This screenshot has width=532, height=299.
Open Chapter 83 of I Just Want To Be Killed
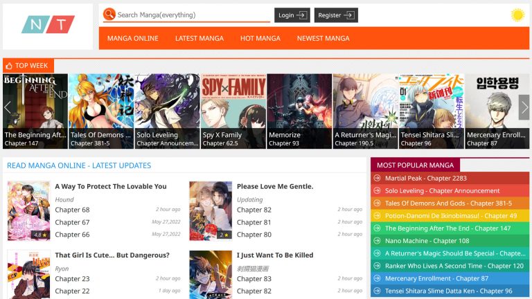coord(254,279)
